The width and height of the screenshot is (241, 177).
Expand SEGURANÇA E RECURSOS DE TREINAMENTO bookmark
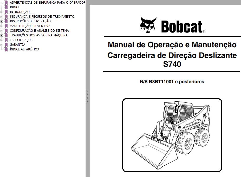2,17
